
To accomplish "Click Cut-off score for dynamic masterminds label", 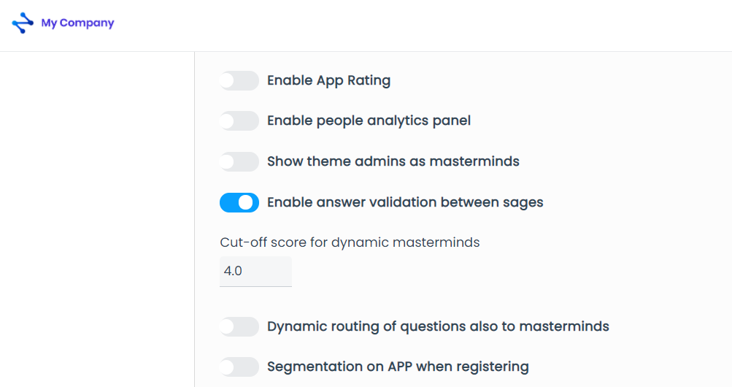I will pos(350,242).
